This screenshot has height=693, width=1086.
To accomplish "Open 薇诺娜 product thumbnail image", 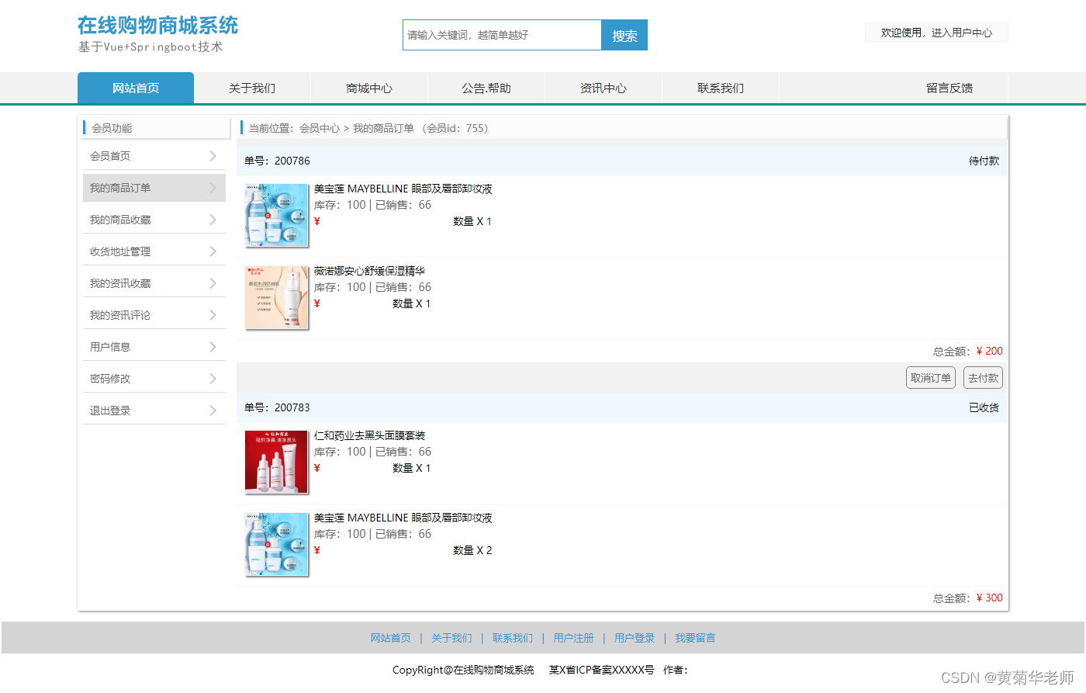I will (276, 298).
